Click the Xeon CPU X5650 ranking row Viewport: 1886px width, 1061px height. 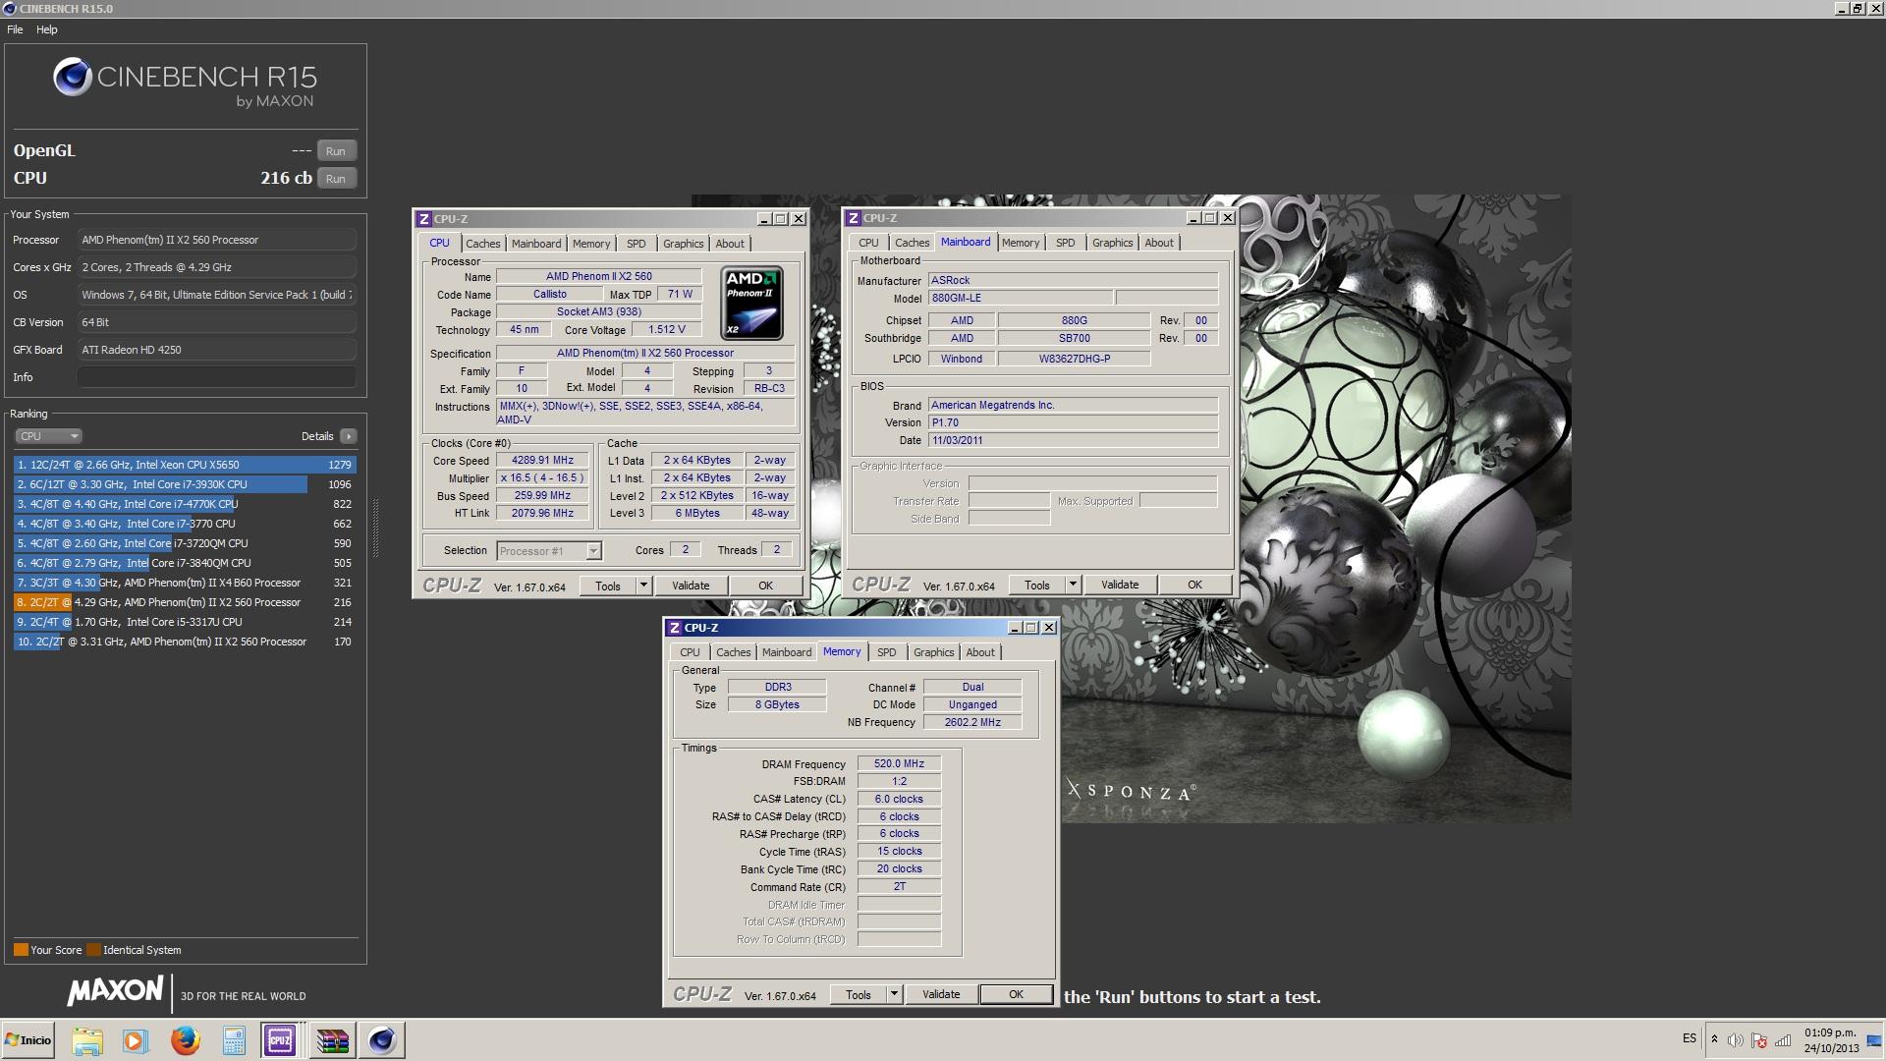[x=185, y=465]
